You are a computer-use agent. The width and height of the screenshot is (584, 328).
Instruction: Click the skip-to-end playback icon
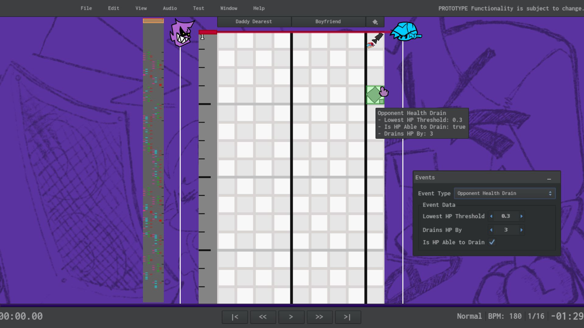tap(348, 317)
